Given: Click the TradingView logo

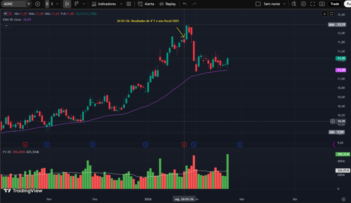Looking at the screenshot, I should click(21, 191).
